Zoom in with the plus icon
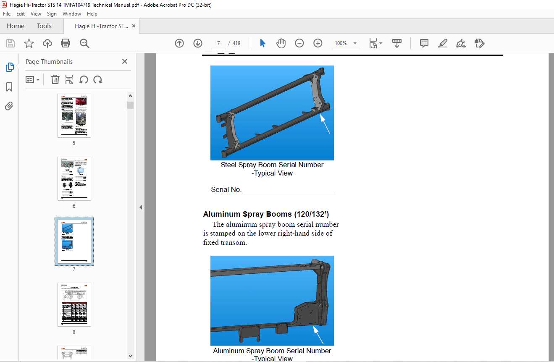Viewport: 554px width, 362px height. click(318, 43)
